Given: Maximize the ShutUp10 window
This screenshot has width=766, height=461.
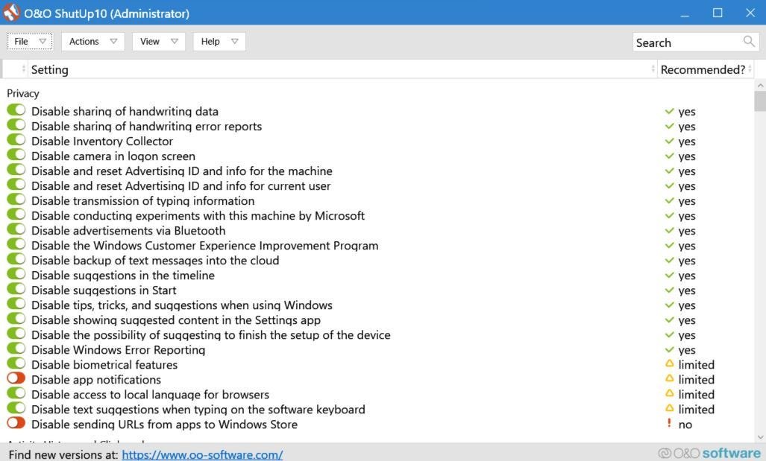Looking at the screenshot, I should [718, 13].
